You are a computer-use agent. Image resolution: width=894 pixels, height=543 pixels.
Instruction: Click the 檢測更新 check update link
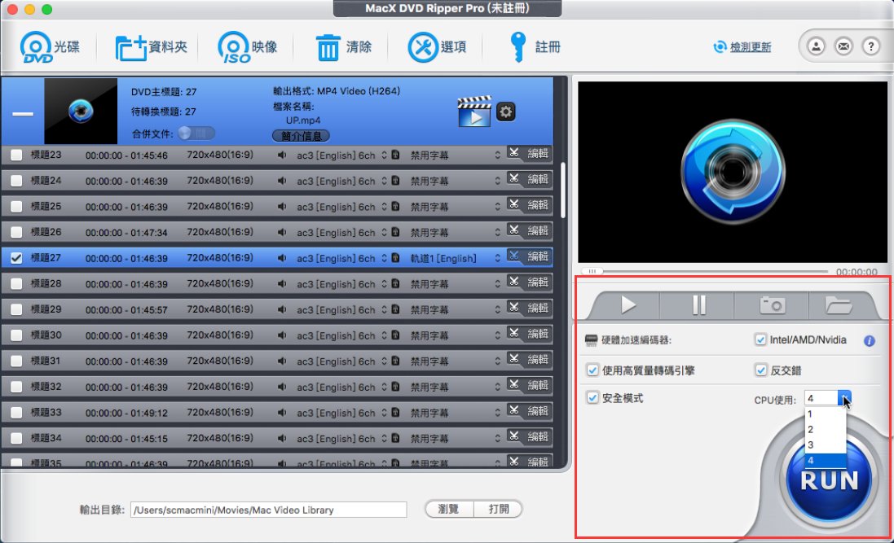751,47
